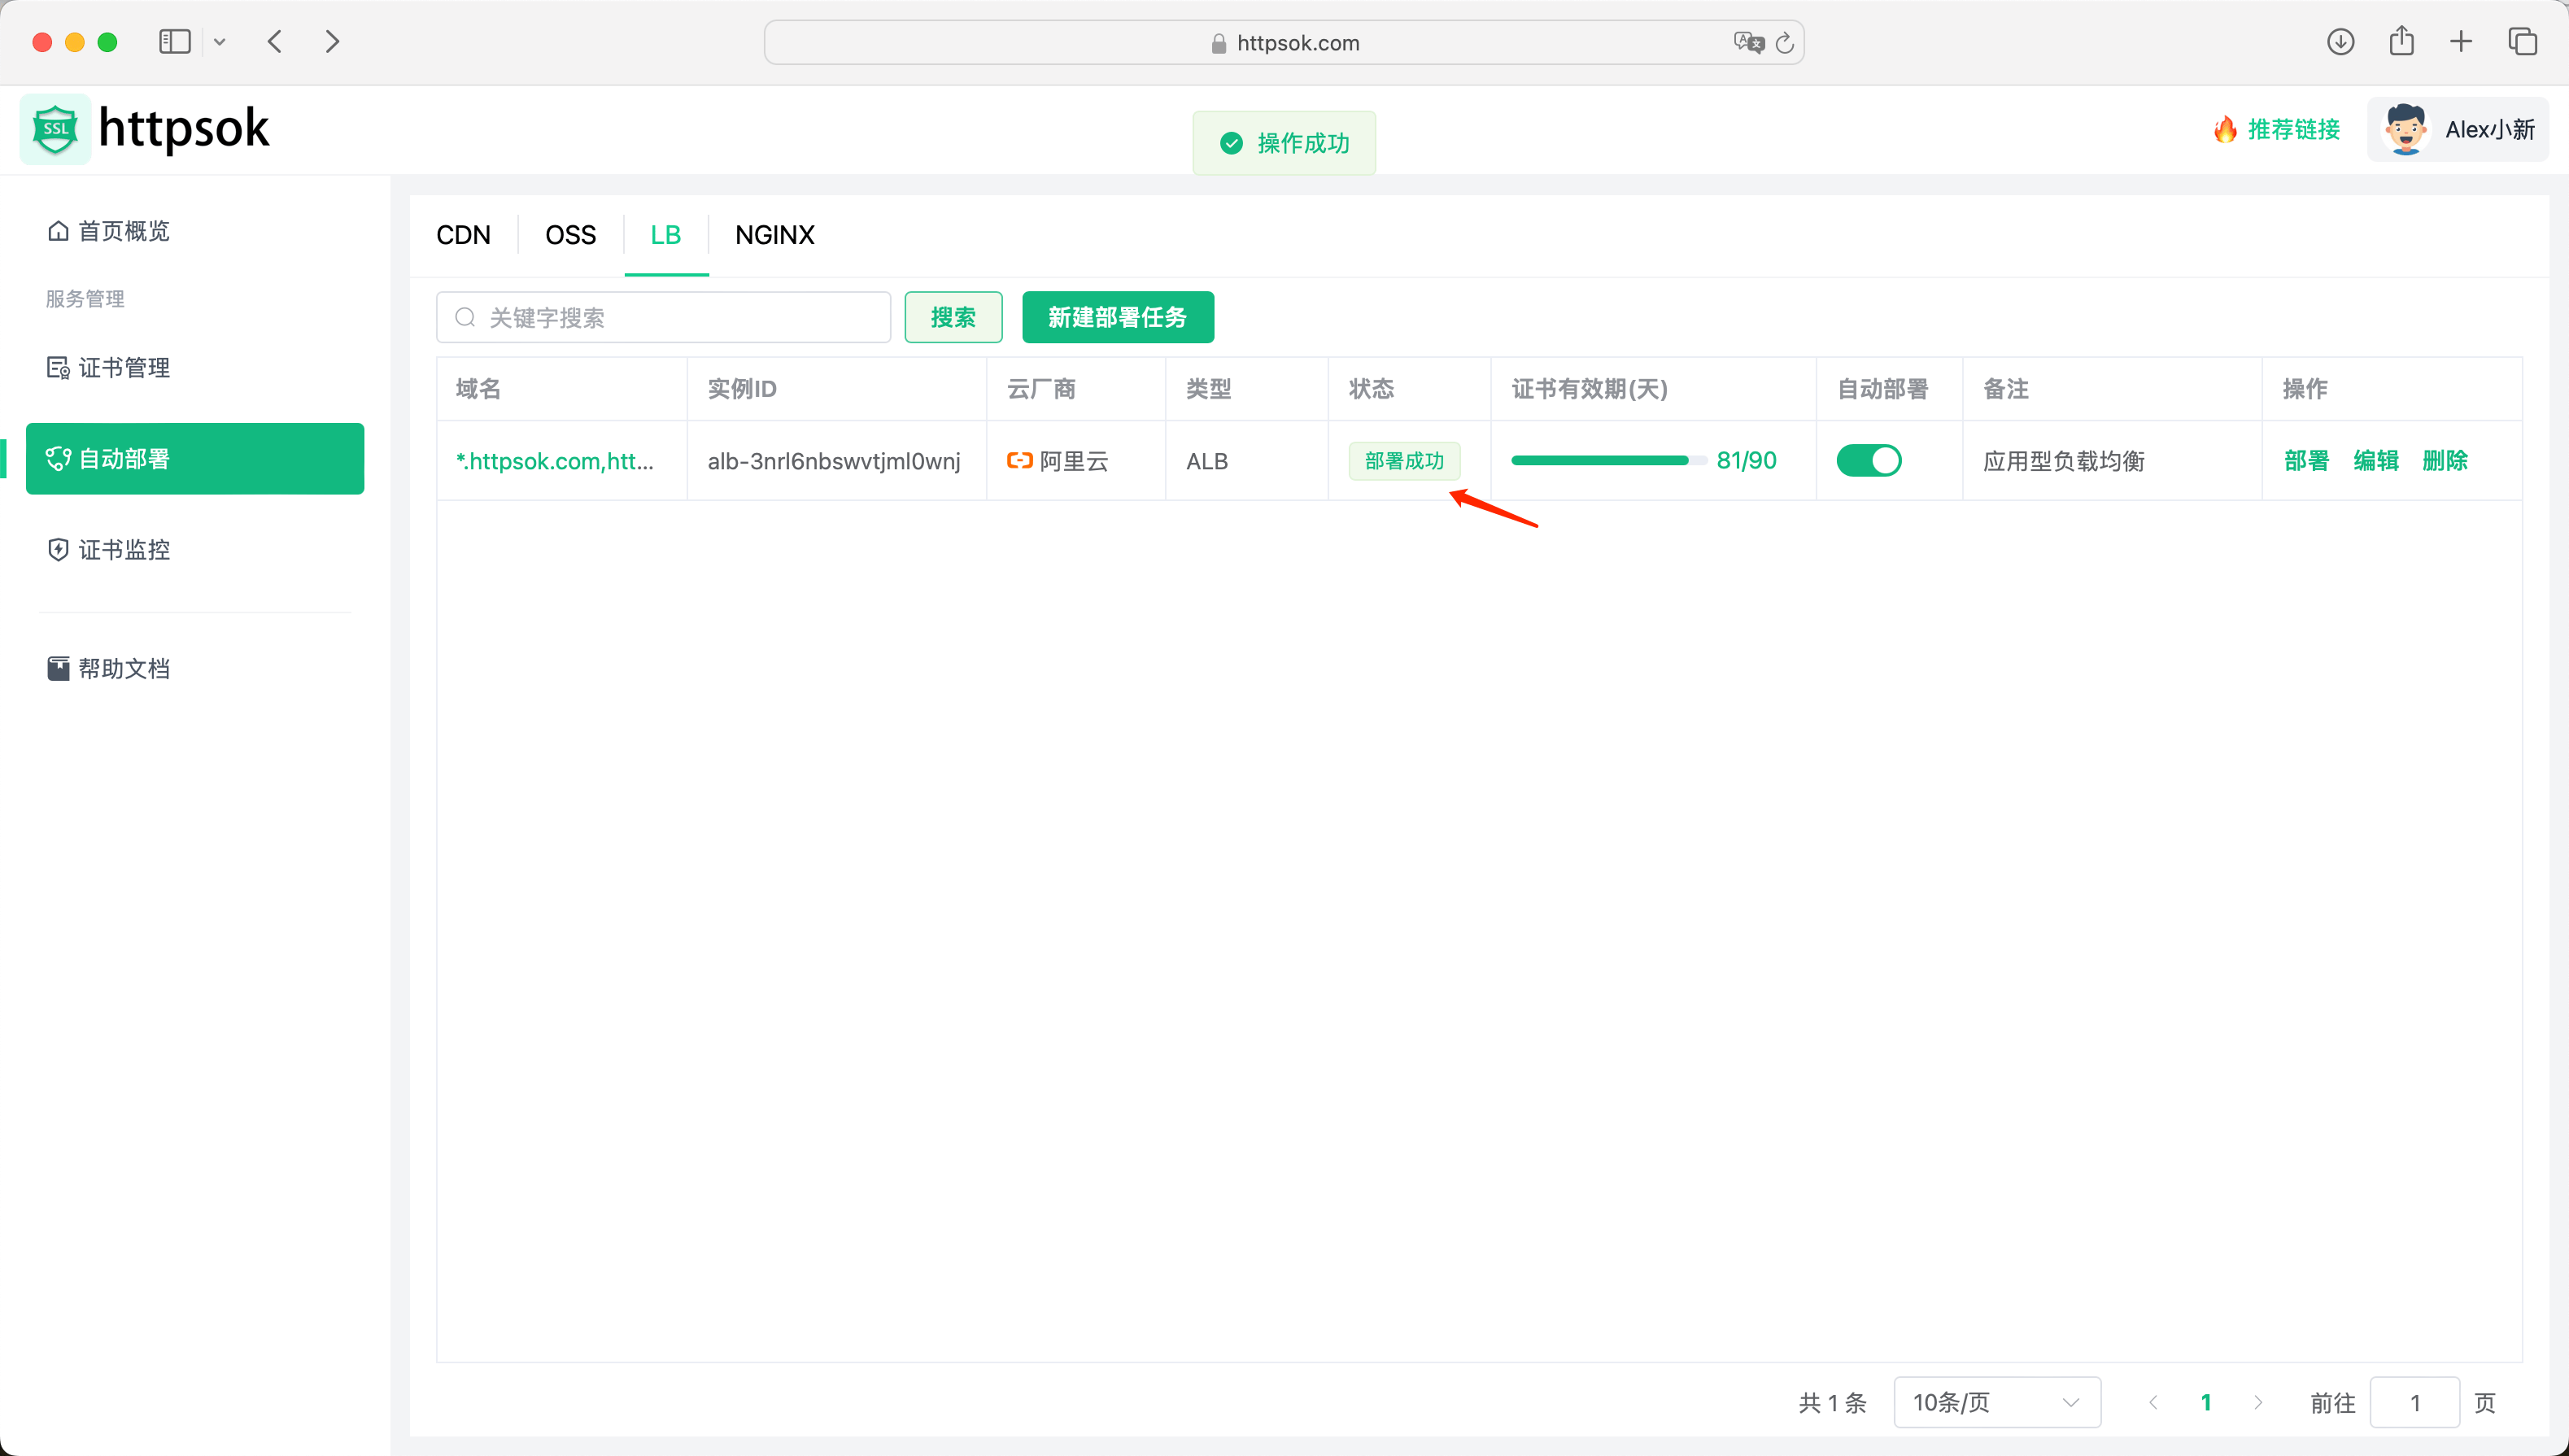Click the Alibaba Cloud vendor icon in table
Viewport: 2569px width, 1456px height.
click(1021, 461)
